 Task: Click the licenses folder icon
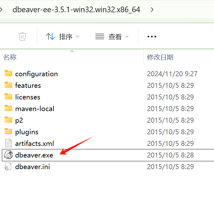[8, 97]
